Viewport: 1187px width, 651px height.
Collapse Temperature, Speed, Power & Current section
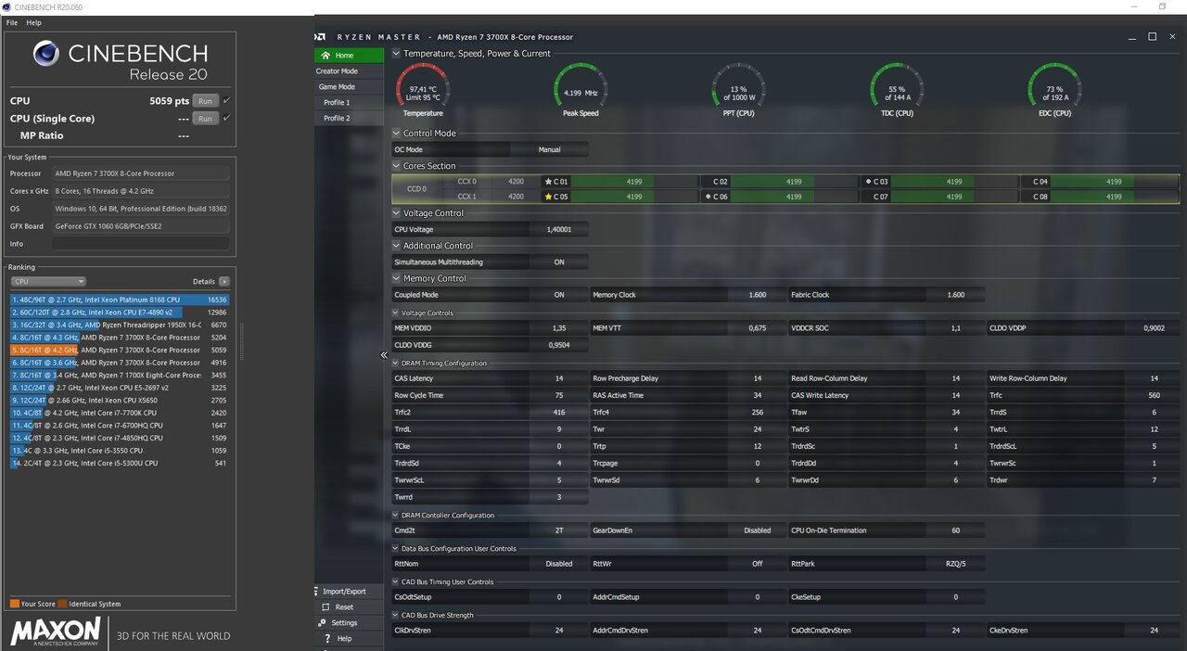coord(397,54)
